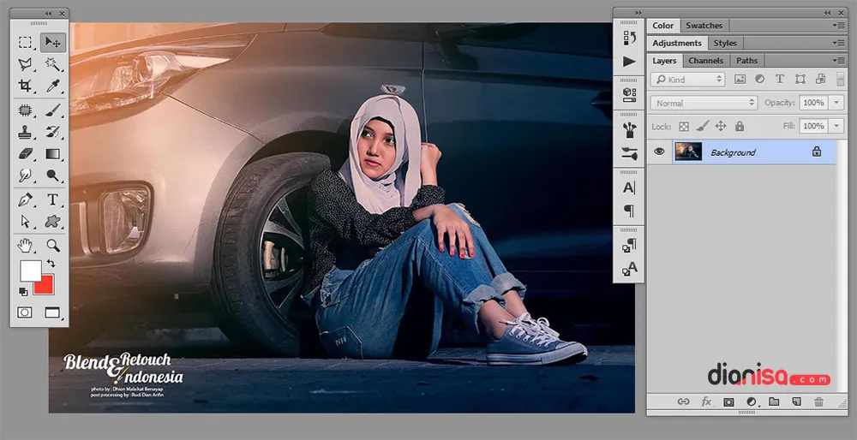Open the Character Styles panel icon
The height and width of the screenshot is (440, 857).
point(629,269)
